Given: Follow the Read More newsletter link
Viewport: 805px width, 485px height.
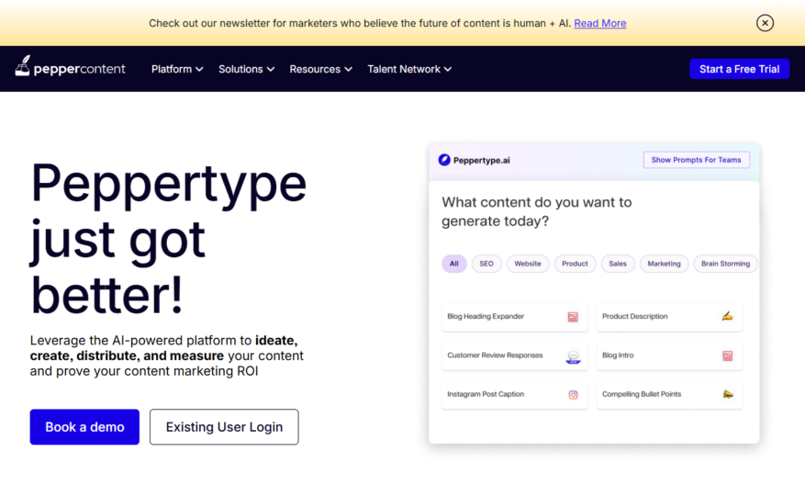Looking at the screenshot, I should (x=599, y=23).
